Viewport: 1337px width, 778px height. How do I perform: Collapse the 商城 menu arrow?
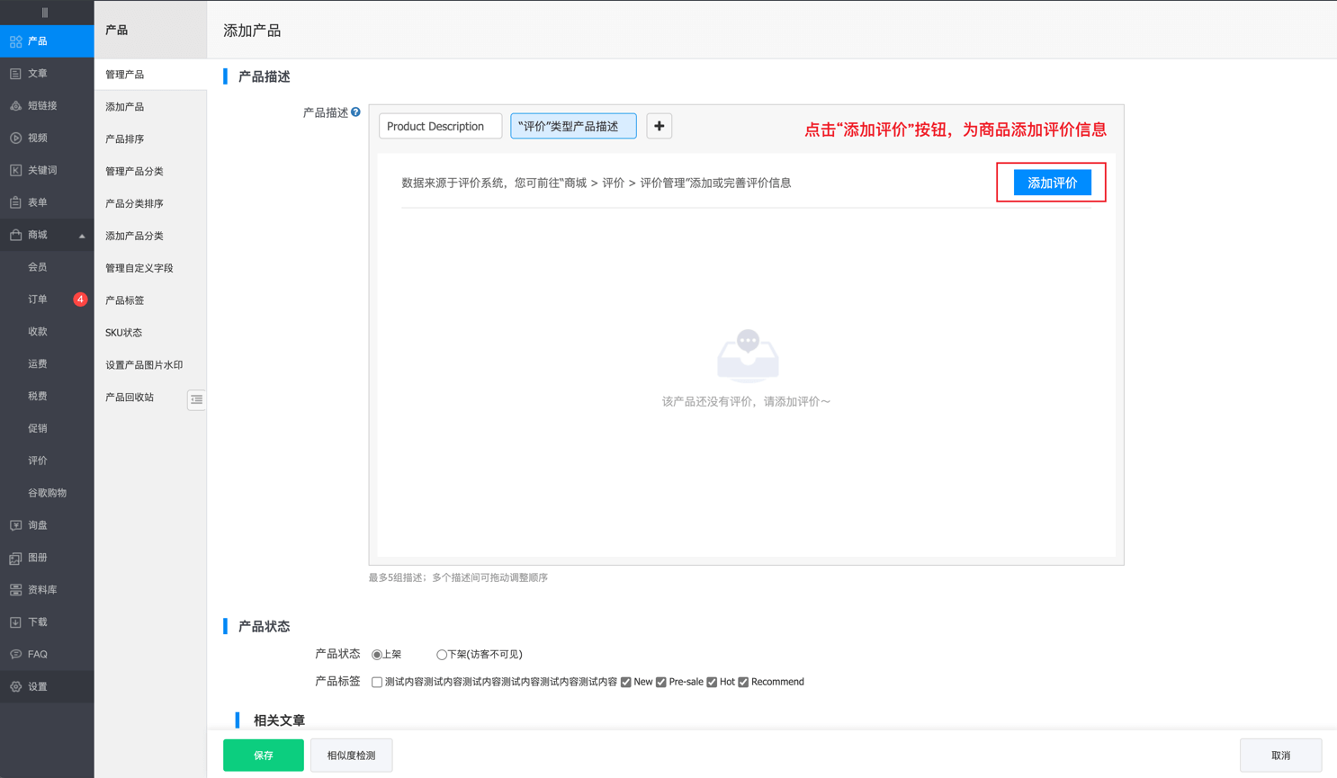point(82,236)
